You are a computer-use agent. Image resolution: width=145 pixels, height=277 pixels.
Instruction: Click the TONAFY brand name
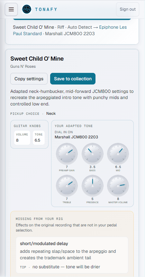[46, 9]
